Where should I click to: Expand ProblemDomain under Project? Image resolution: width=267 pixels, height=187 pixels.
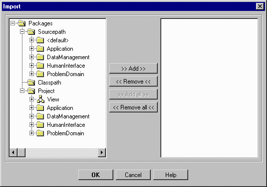[31, 133]
